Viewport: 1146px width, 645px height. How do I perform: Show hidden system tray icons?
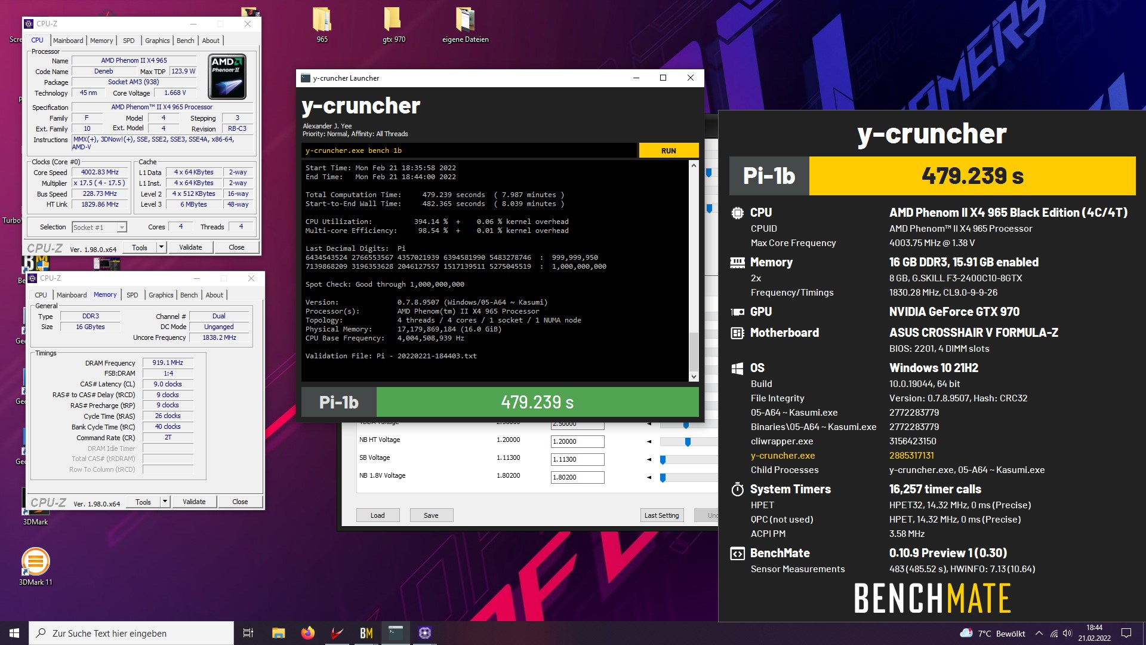[1039, 633]
